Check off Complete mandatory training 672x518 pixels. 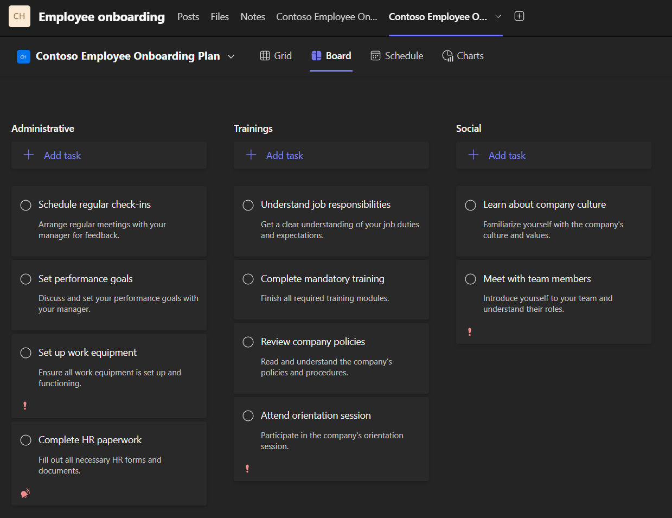(x=248, y=279)
